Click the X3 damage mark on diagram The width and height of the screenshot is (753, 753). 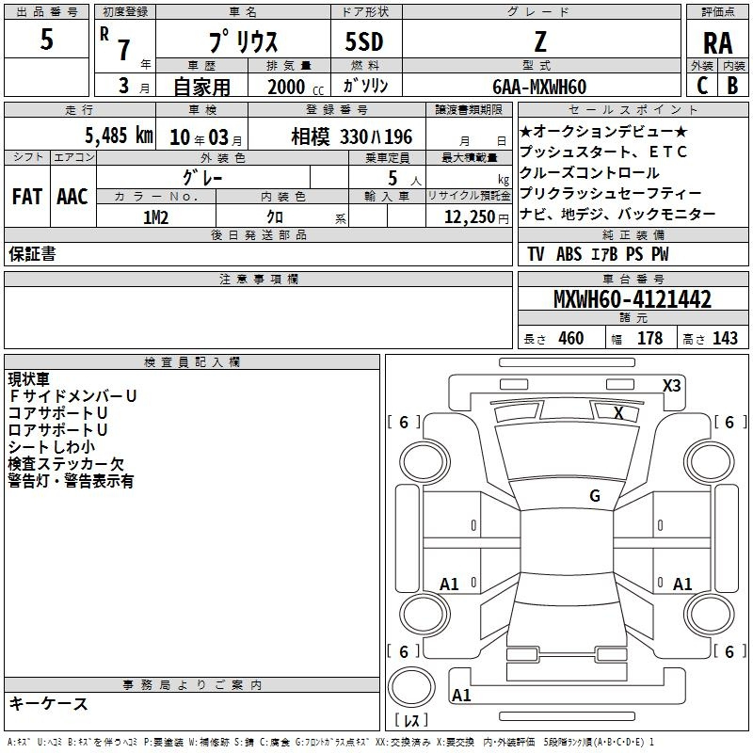click(x=671, y=385)
